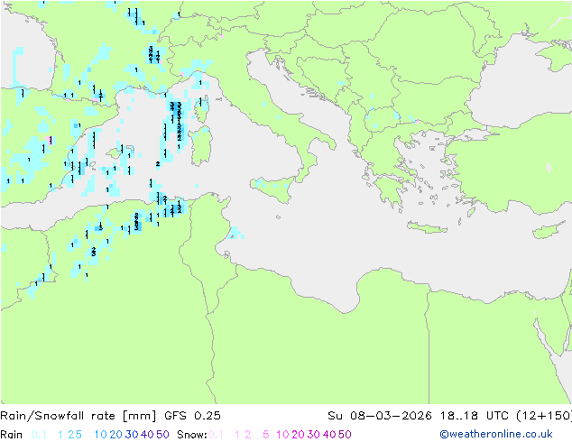572x442 pixels.
Task: Select the Snow legend 30 value
Action: 314,435
